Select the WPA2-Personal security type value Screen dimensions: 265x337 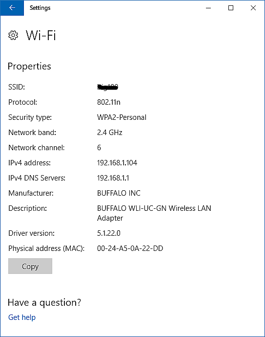[x=122, y=117]
